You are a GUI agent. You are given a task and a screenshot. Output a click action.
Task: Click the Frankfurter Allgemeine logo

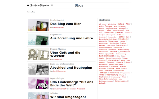click(40, 5)
